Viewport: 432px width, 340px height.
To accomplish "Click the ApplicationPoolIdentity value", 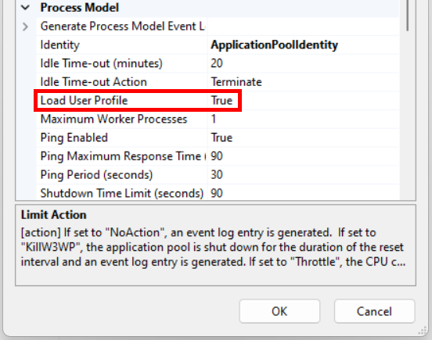I will tap(274, 45).
